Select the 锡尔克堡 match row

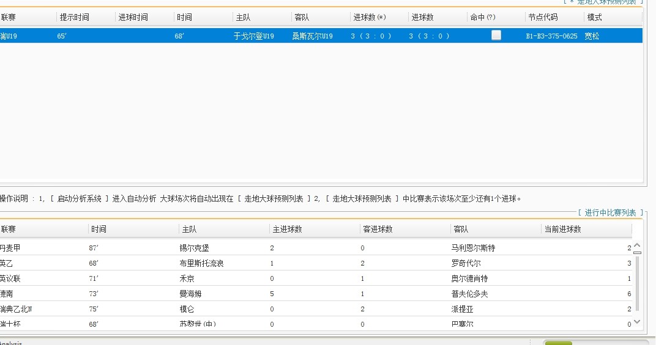316,248
